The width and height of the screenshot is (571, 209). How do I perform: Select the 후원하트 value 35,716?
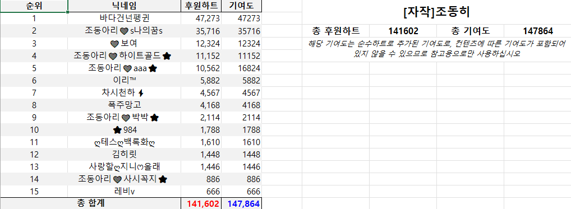pos(201,31)
